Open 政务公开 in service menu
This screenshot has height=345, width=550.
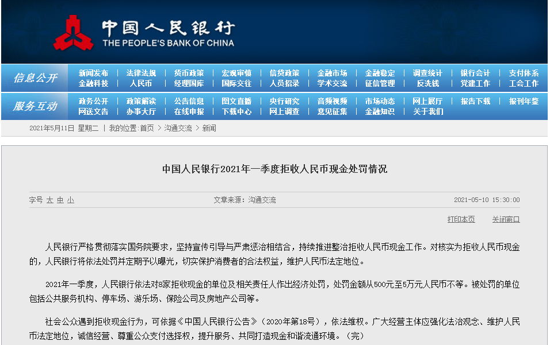pyautogui.click(x=93, y=101)
